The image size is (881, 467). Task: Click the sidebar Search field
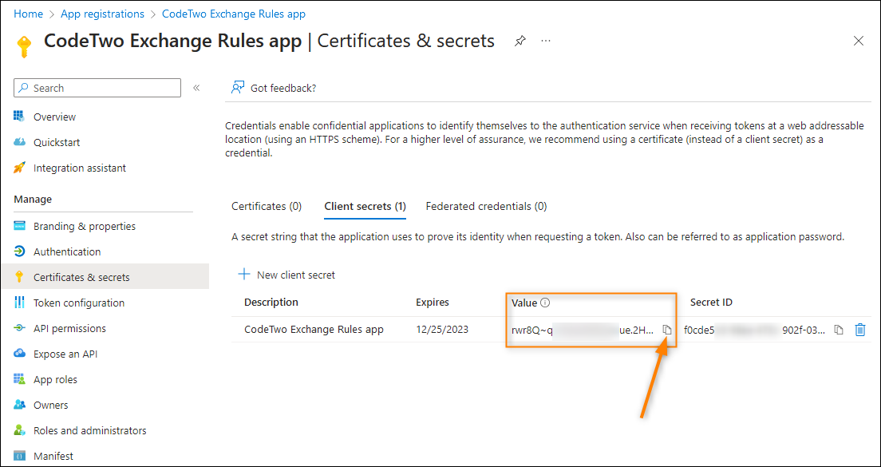click(97, 88)
